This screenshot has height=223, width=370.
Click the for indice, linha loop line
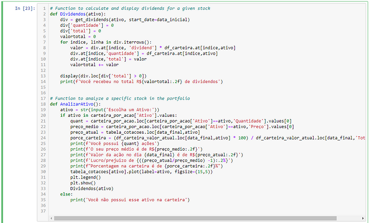[106, 42]
